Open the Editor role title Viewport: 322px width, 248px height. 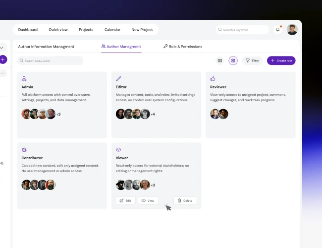pos(121,87)
